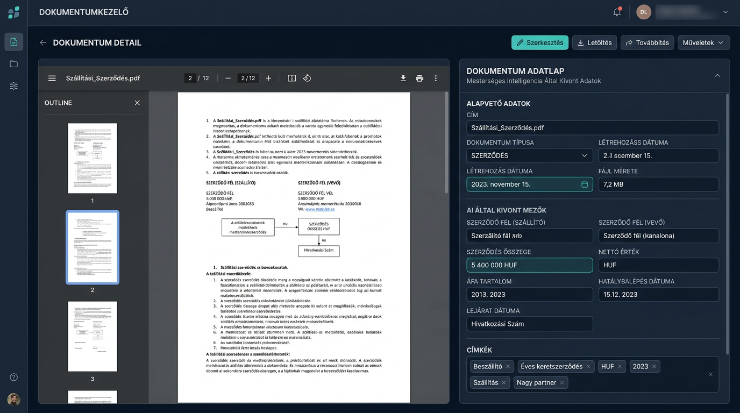
Task: Remove the Beszállító tag
Action: click(x=508, y=366)
